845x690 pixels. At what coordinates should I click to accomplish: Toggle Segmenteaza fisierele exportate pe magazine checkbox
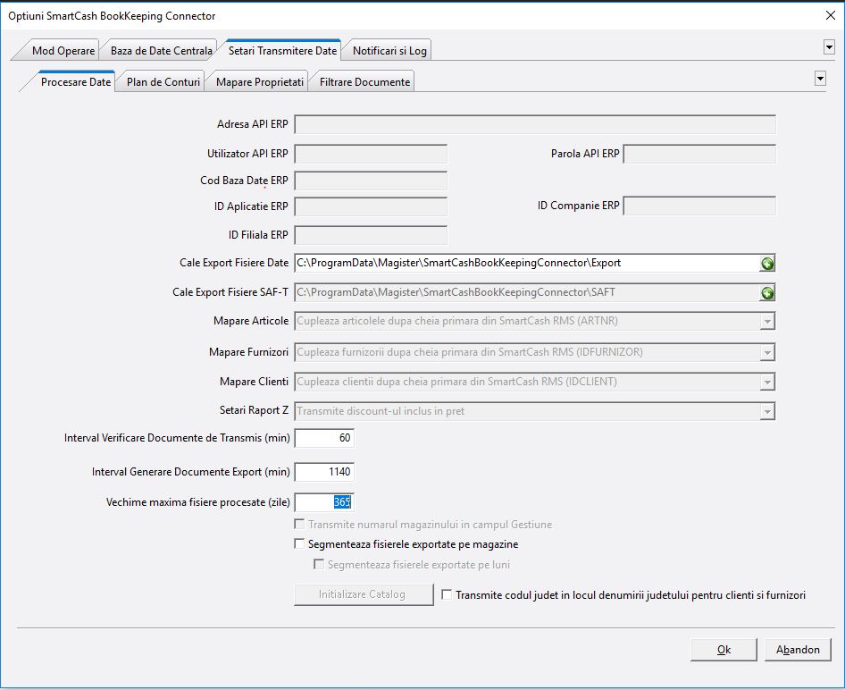[x=299, y=544]
